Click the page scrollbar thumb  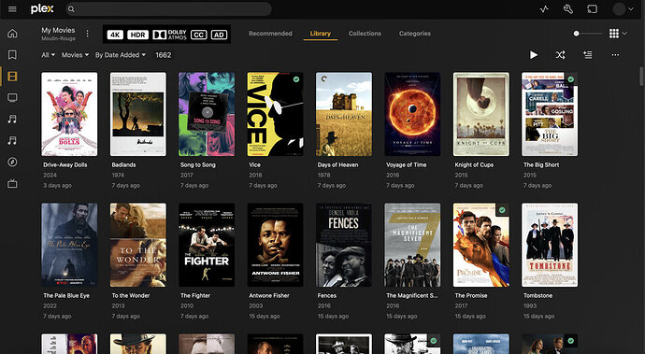tap(641, 77)
